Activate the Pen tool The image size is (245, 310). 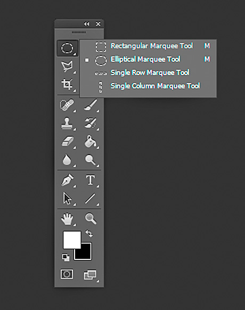[67, 180]
